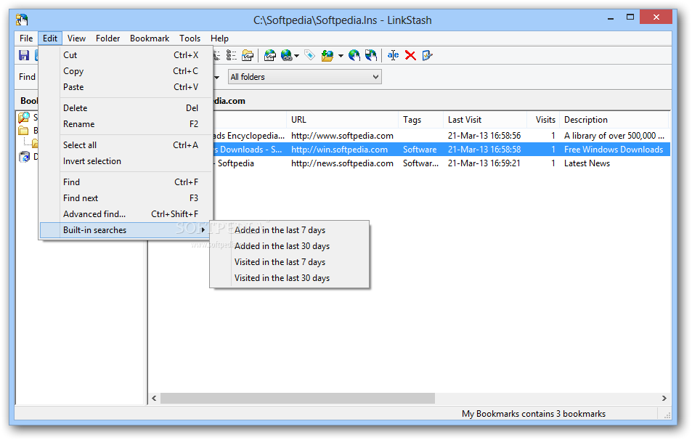The height and width of the screenshot is (440, 692).
Task: Choose Rename from the Edit menu
Action: pyautogui.click(x=126, y=124)
